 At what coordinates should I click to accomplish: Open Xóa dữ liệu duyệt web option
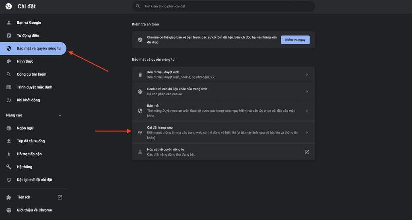point(223,74)
